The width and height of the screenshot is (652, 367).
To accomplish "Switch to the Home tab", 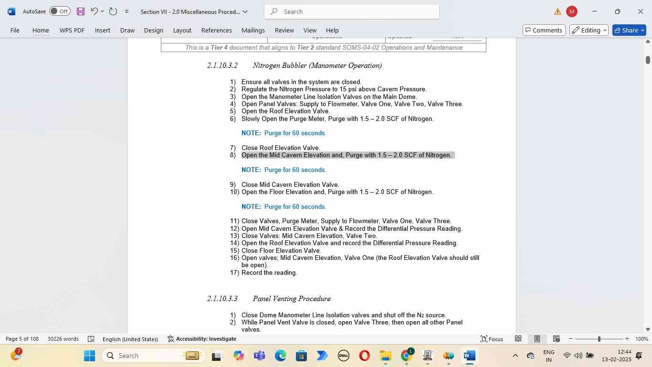I will point(41,30).
